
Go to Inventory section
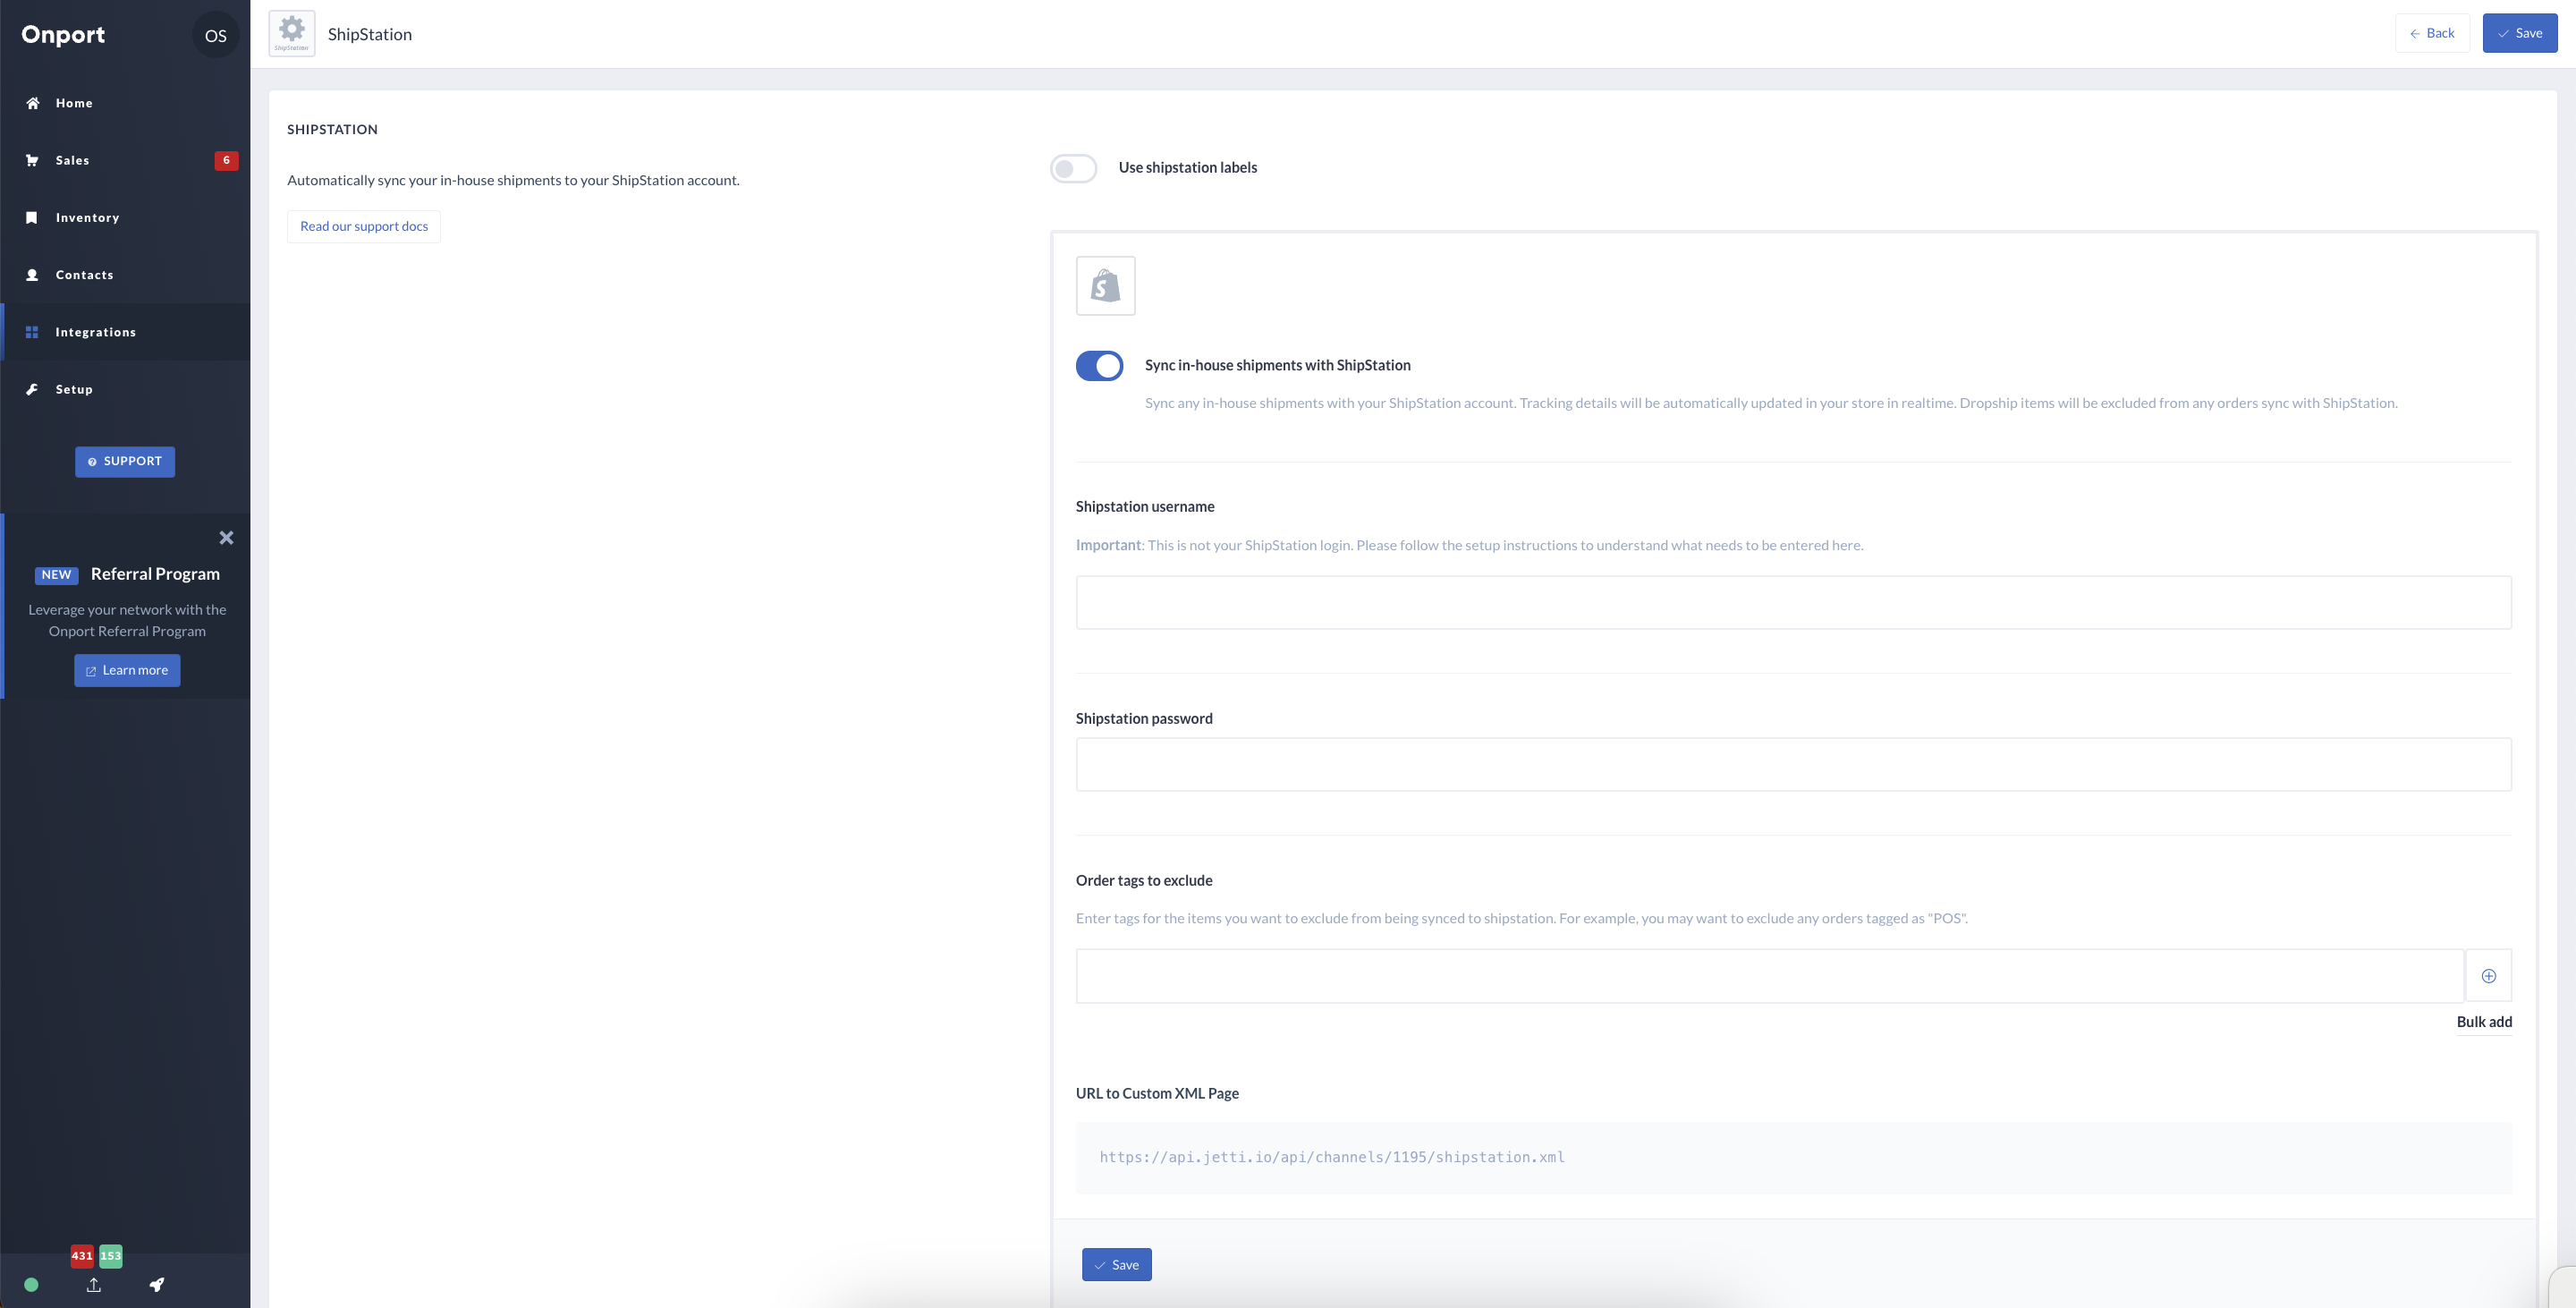[125, 217]
